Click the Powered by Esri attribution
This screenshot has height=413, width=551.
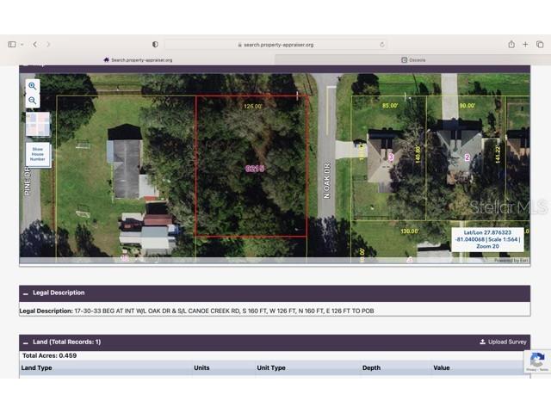[x=511, y=261]
